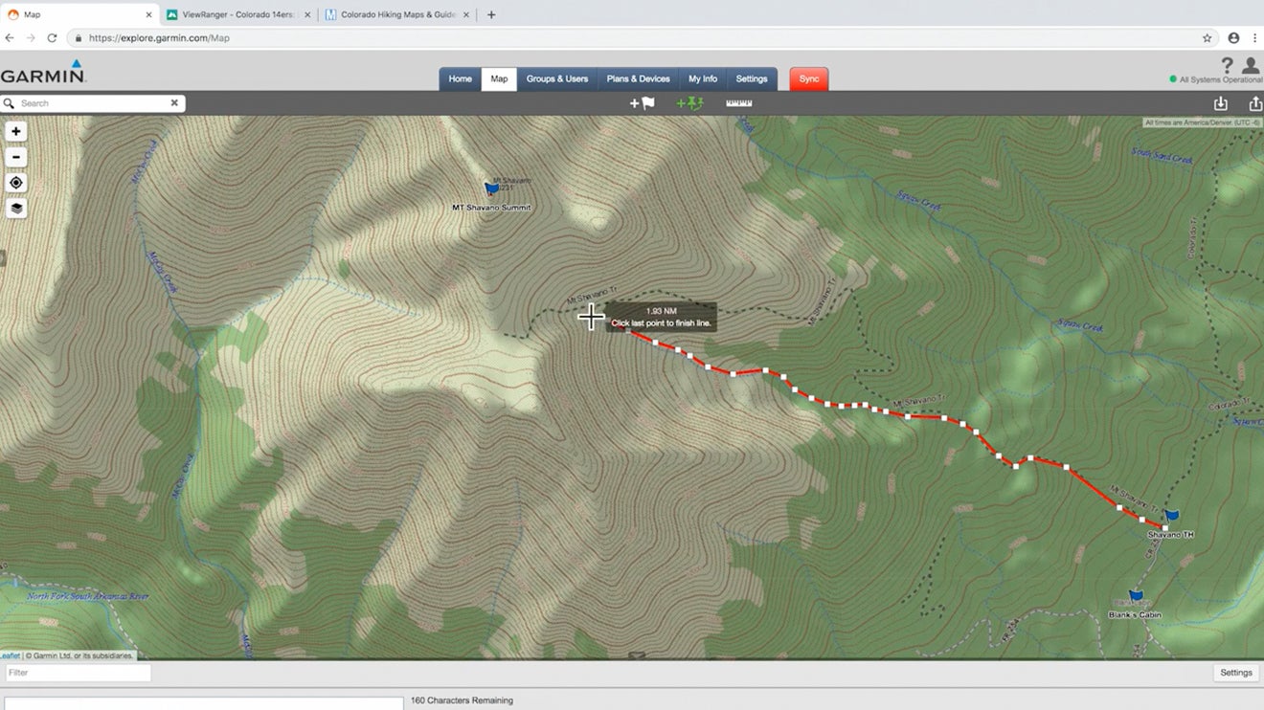Select the ruler measure distance tool
The width and height of the screenshot is (1264, 710).
(x=738, y=103)
